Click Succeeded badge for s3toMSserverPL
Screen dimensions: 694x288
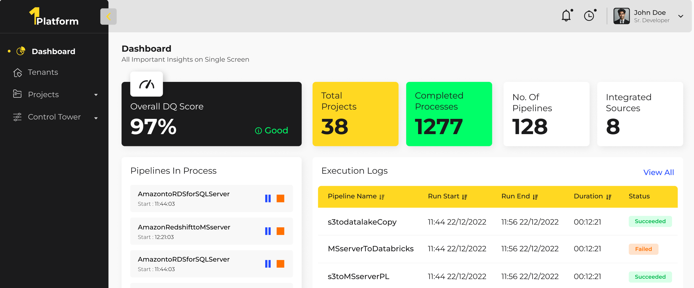(x=650, y=277)
